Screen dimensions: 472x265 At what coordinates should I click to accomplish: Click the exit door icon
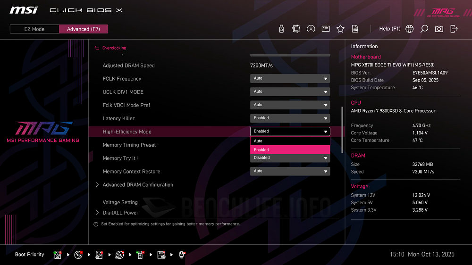454,29
